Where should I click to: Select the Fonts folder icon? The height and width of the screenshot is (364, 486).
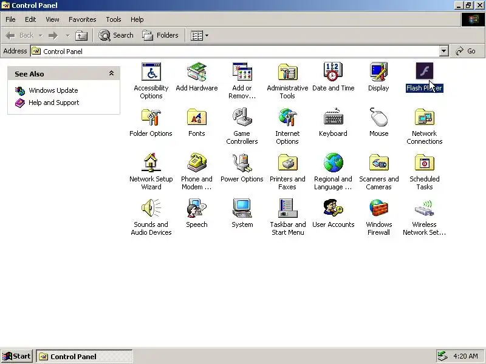tap(196, 117)
